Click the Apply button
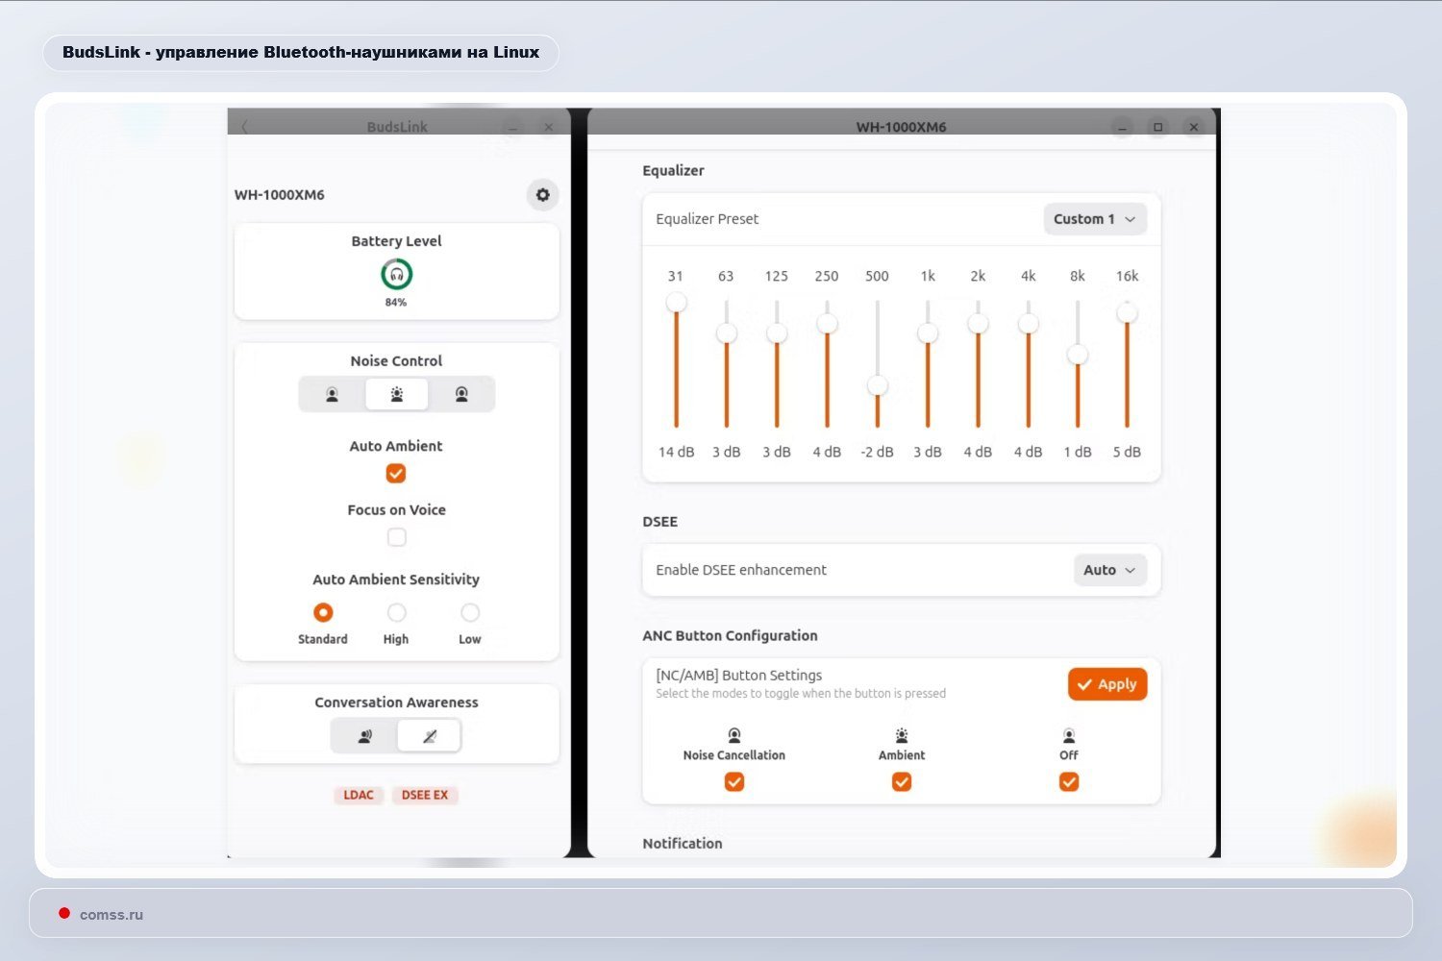 (x=1107, y=684)
